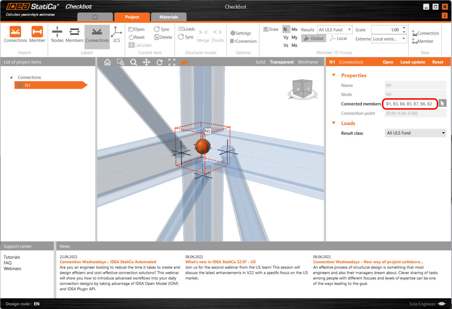The image size is (452, 309).
Task: Click the home view icon in viewport
Action: point(107,62)
